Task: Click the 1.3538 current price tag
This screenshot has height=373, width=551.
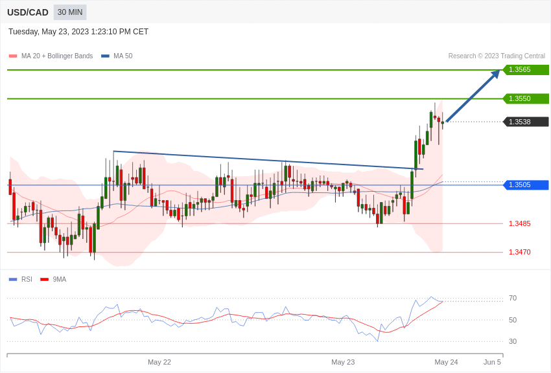Action: [x=526, y=122]
